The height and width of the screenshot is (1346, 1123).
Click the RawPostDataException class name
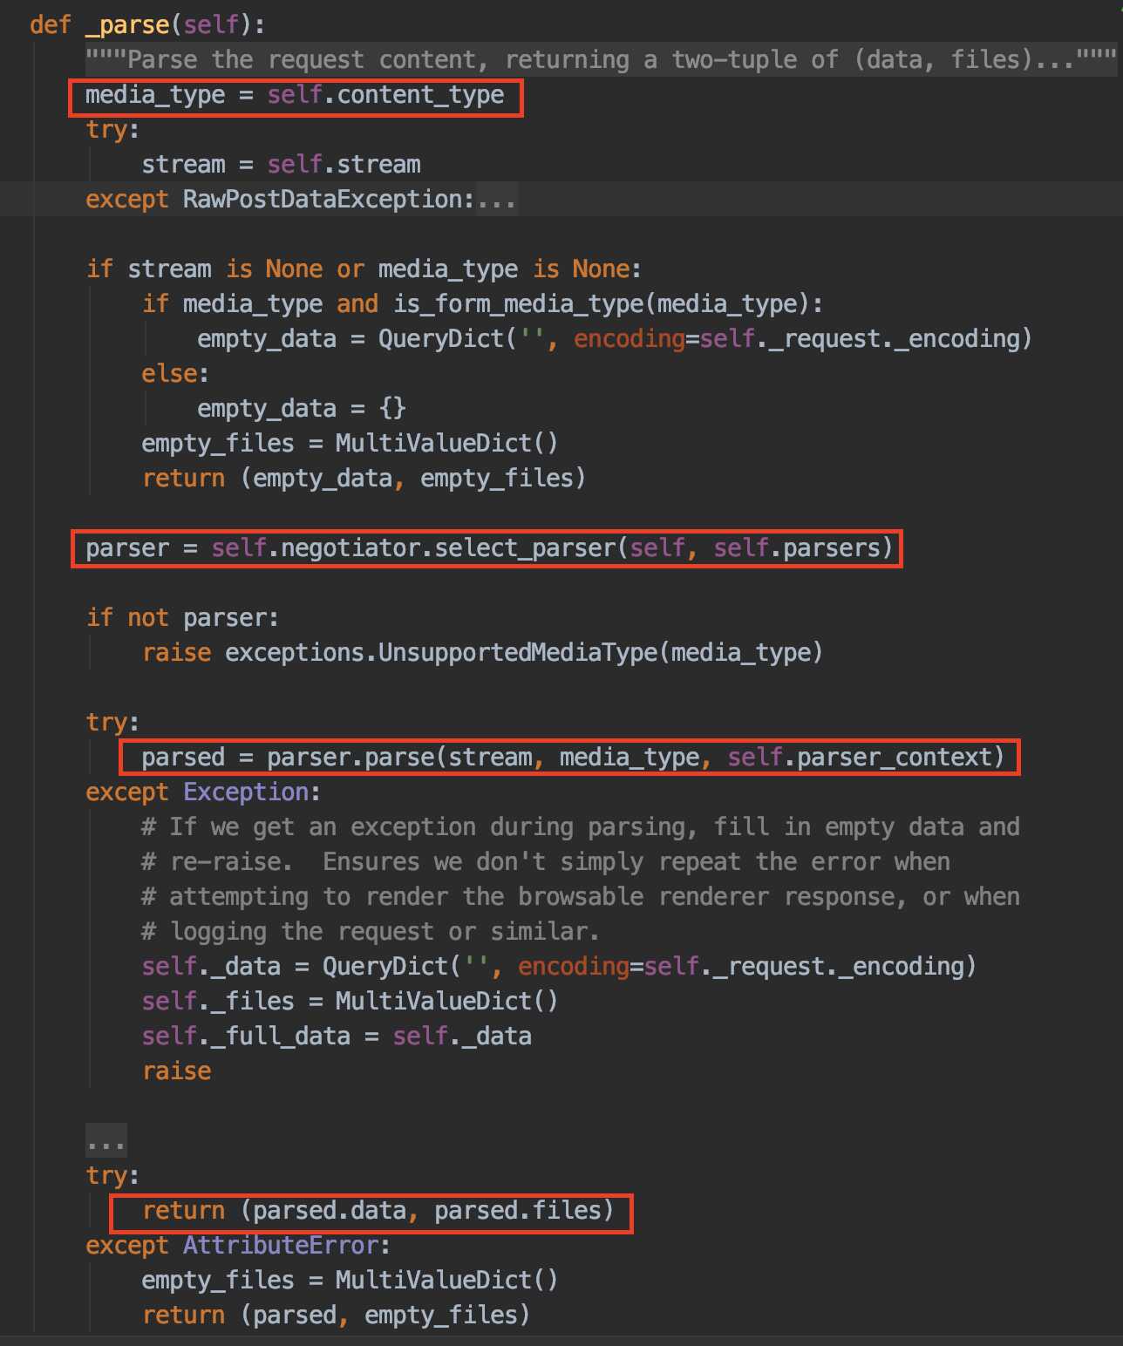coord(322,200)
